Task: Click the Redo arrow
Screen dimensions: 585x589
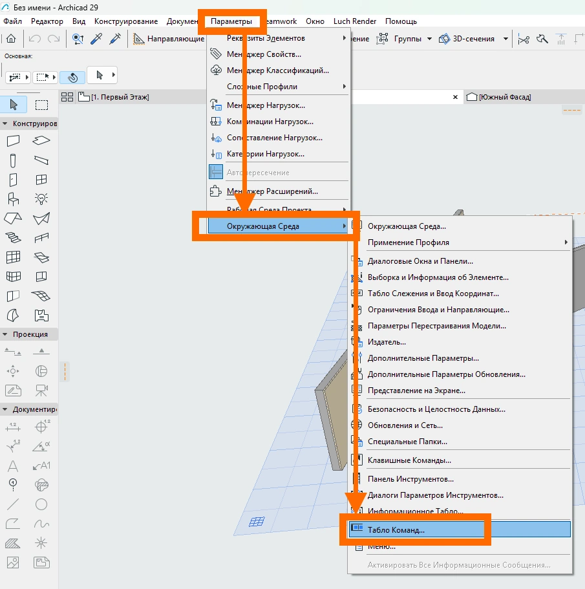Action: coord(54,38)
